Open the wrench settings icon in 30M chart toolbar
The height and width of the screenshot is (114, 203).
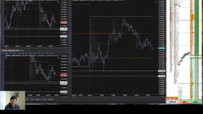2,53
